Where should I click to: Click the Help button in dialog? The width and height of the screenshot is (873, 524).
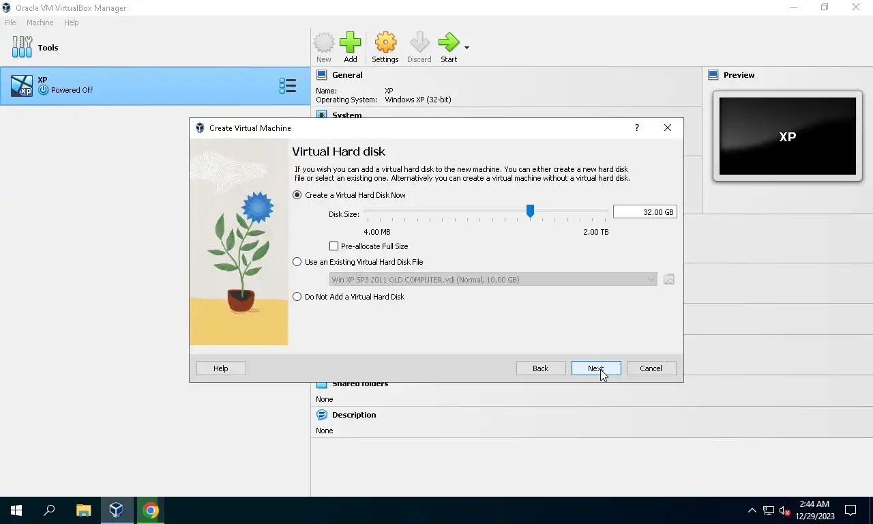pyautogui.click(x=221, y=368)
